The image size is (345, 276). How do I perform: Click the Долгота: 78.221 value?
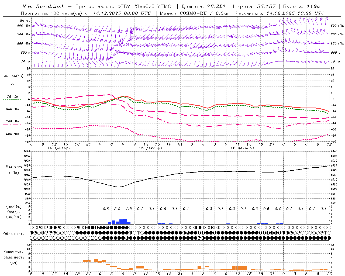point(203,6)
